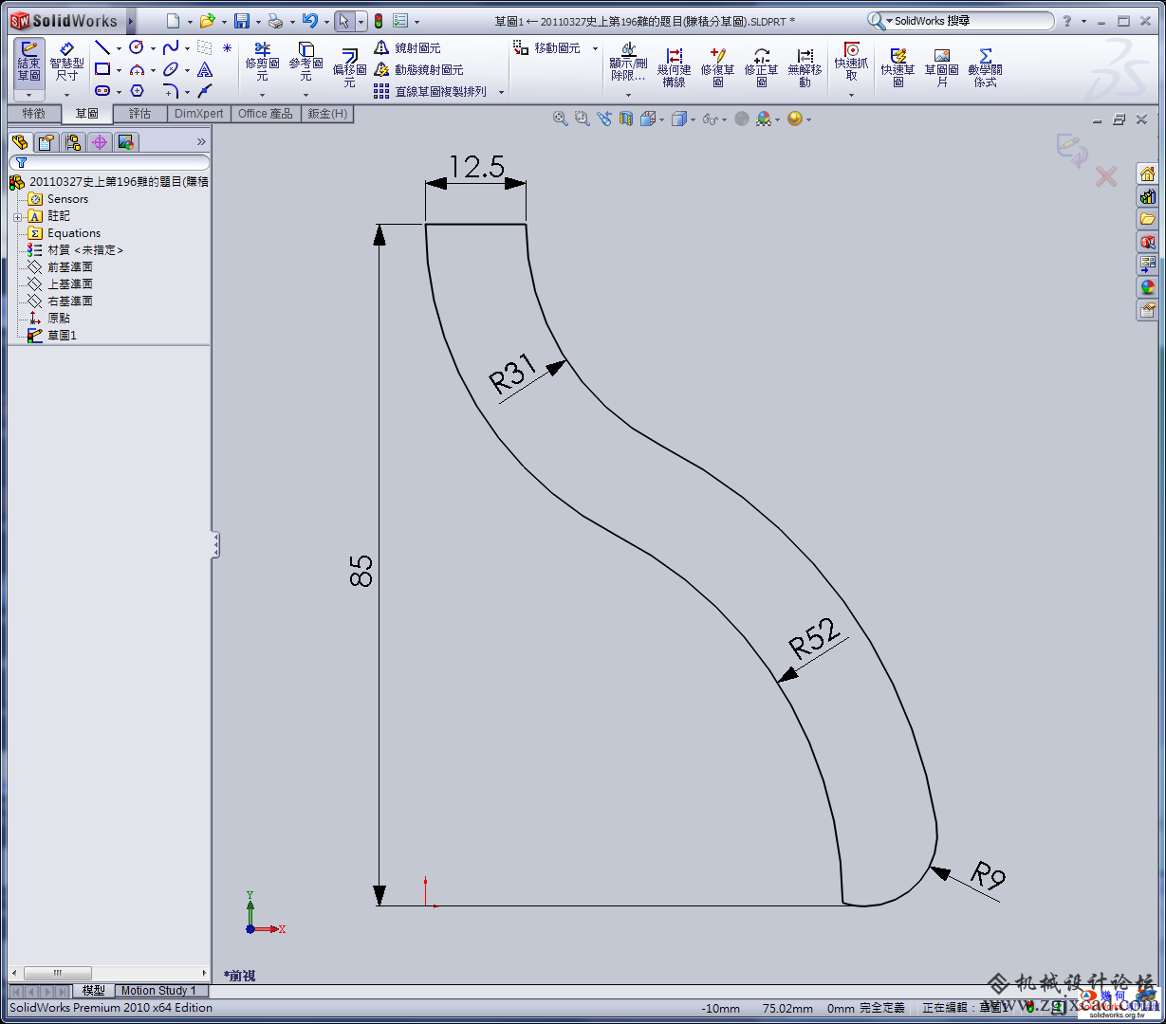Open the dropdown under 修剪圖元
1166x1024 pixels.
click(262, 94)
